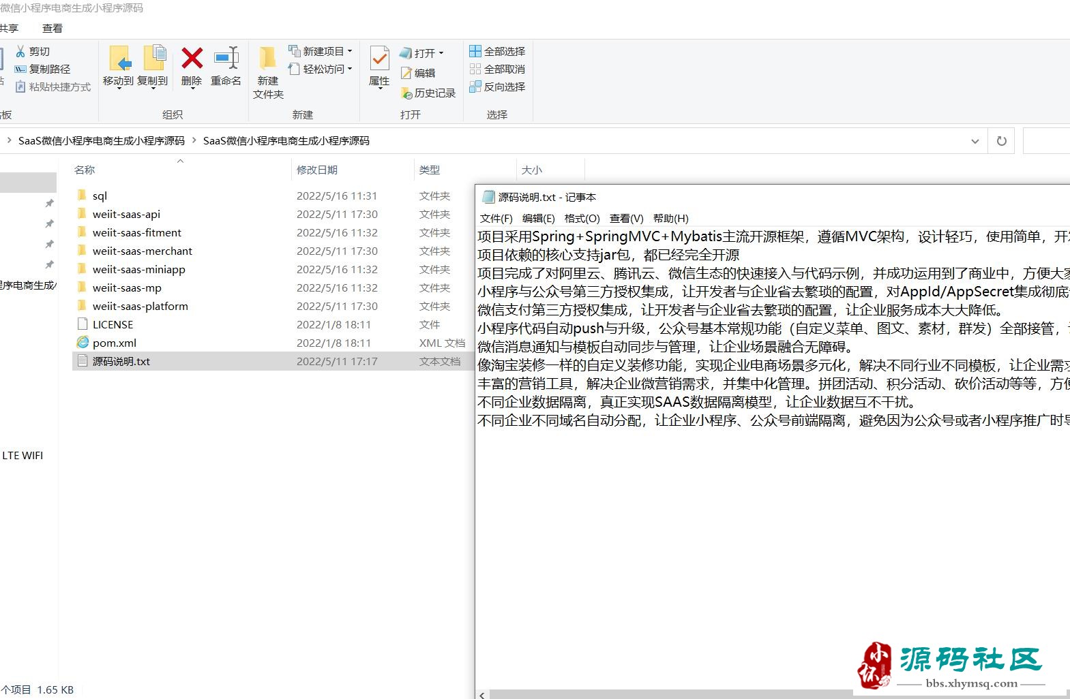Click the pom.xml file icon
Image resolution: width=1070 pixels, height=699 pixels.
click(83, 343)
